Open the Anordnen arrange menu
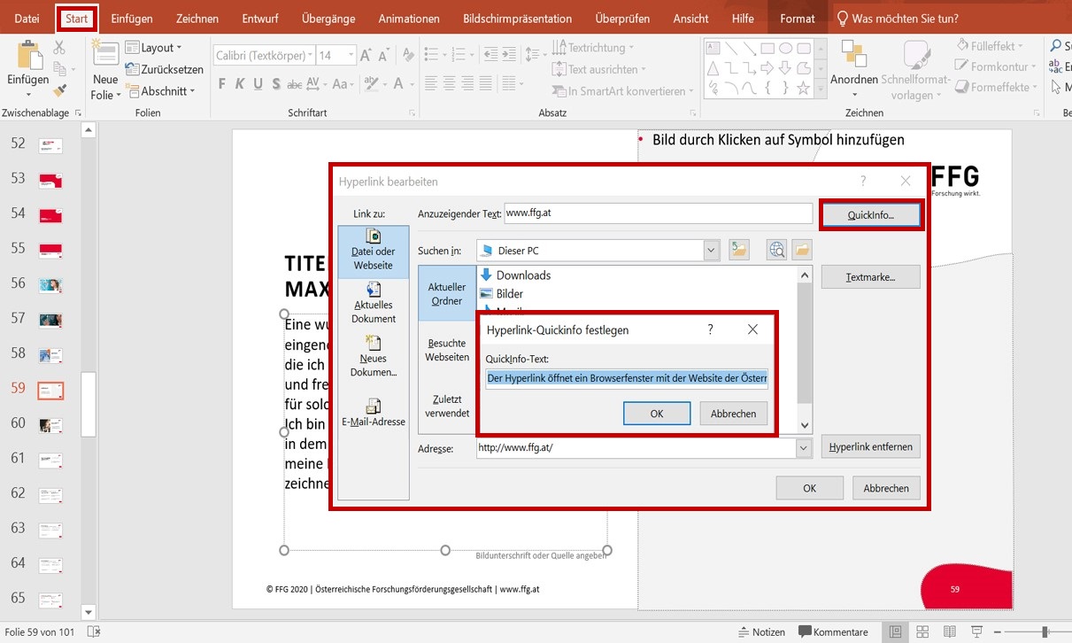1072x643 pixels. point(853,71)
